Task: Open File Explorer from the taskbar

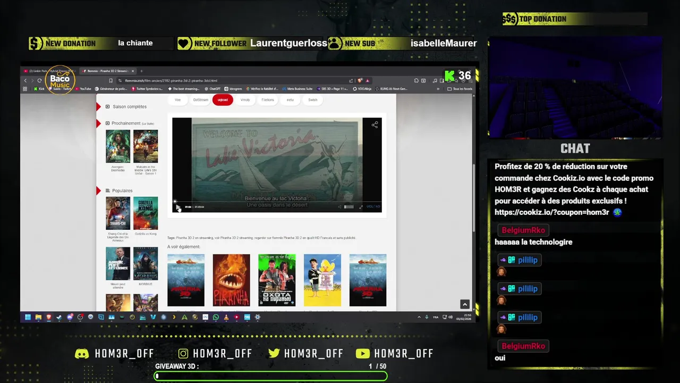Action: point(38,317)
